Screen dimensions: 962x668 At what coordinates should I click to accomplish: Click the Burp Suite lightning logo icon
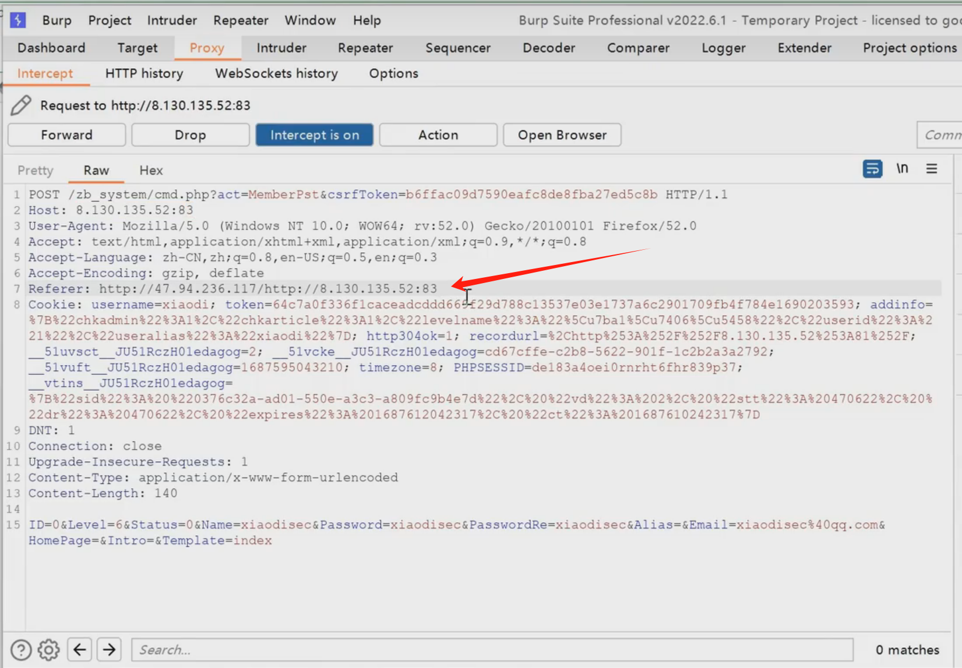click(x=18, y=20)
